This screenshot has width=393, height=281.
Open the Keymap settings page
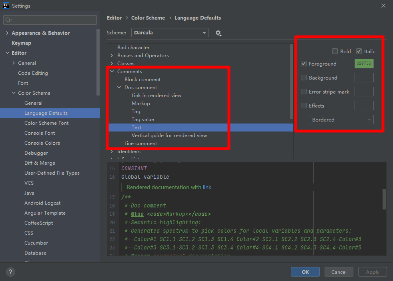(x=21, y=43)
